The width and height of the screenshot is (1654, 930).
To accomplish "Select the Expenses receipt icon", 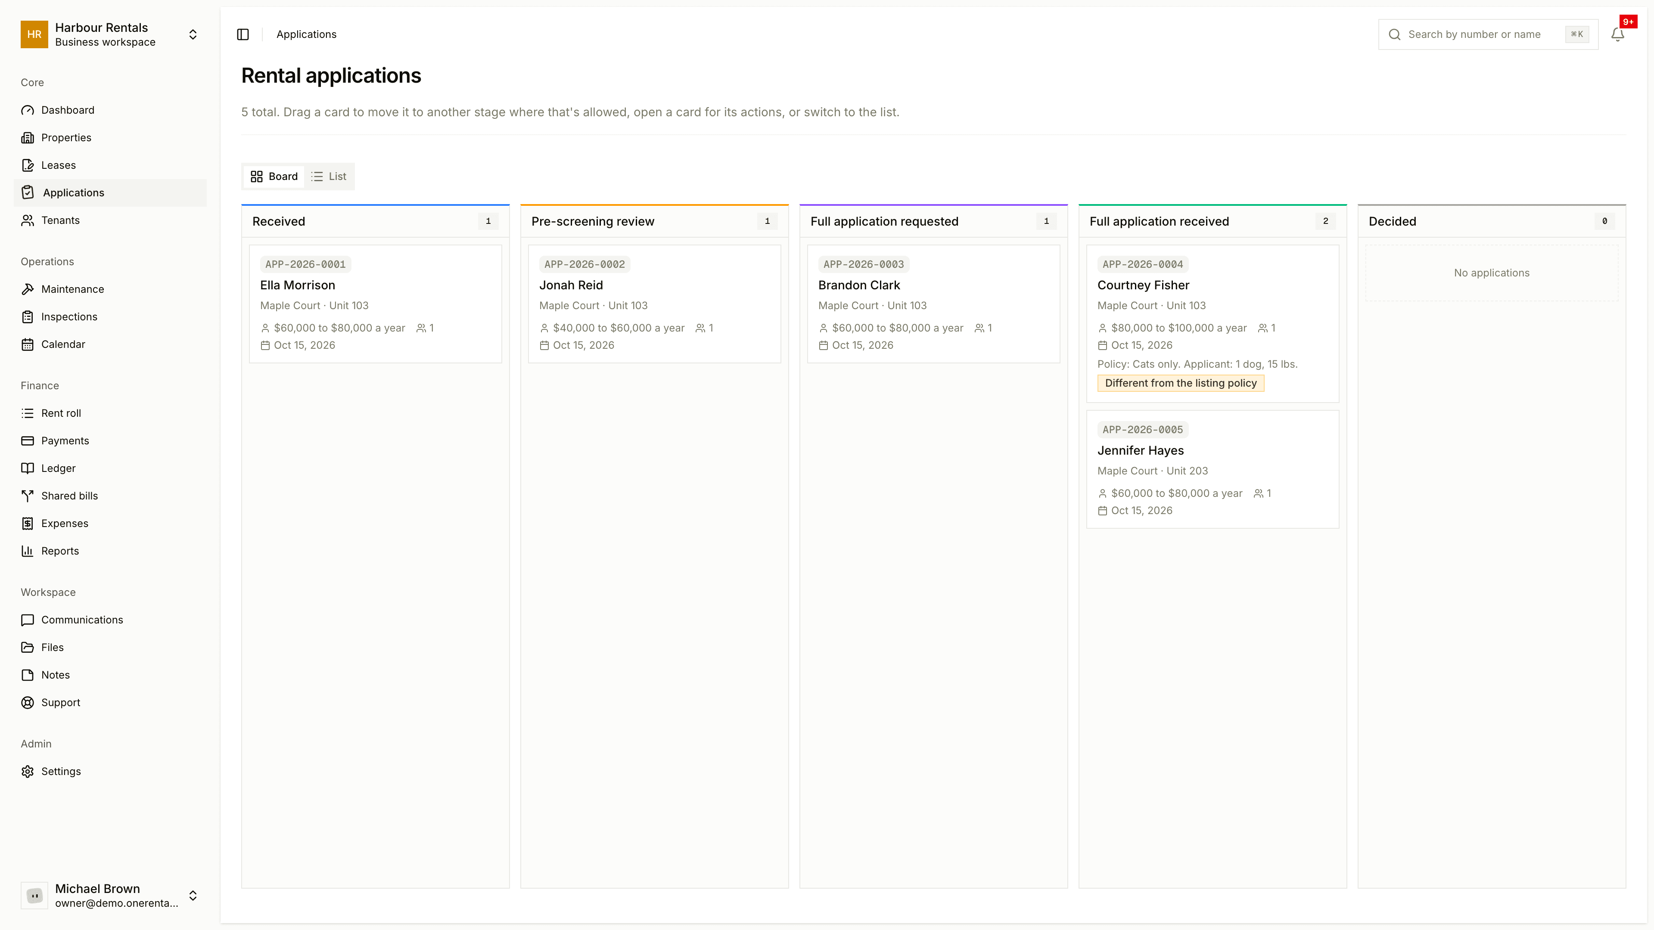I will click(x=27, y=524).
